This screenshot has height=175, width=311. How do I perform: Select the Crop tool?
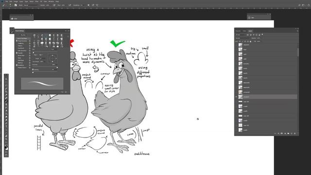tap(6, 91)
